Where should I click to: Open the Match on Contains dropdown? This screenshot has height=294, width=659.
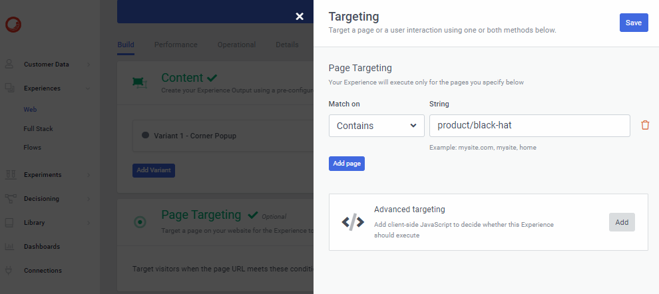tap(376, 126)
